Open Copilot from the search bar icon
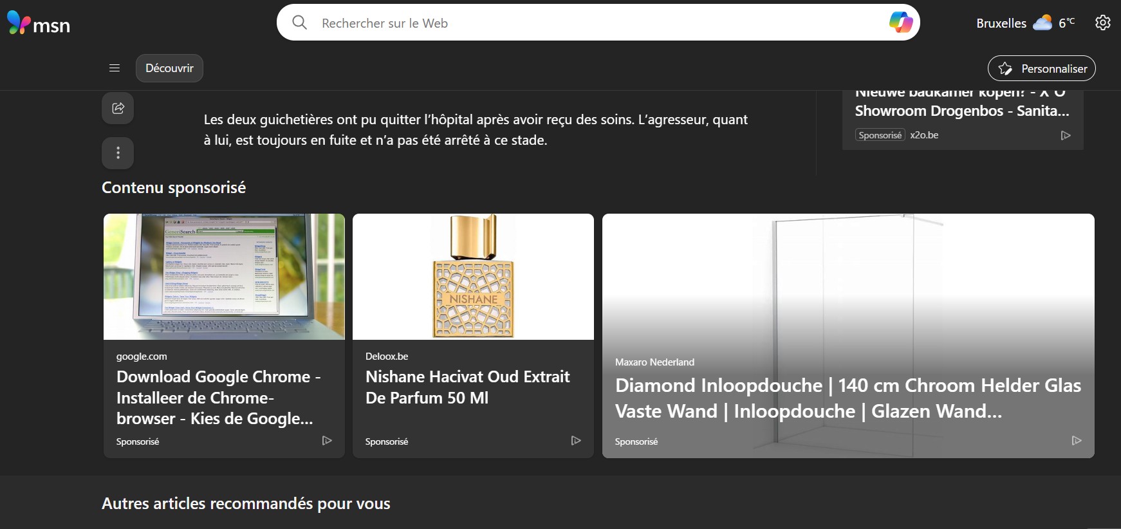The image size is (1121, 529). [901, 23]
